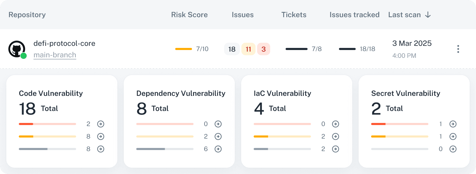Open medium IaC vulnerability details via arrow icon
The image size is (476, 174).
tap(336, 136)
